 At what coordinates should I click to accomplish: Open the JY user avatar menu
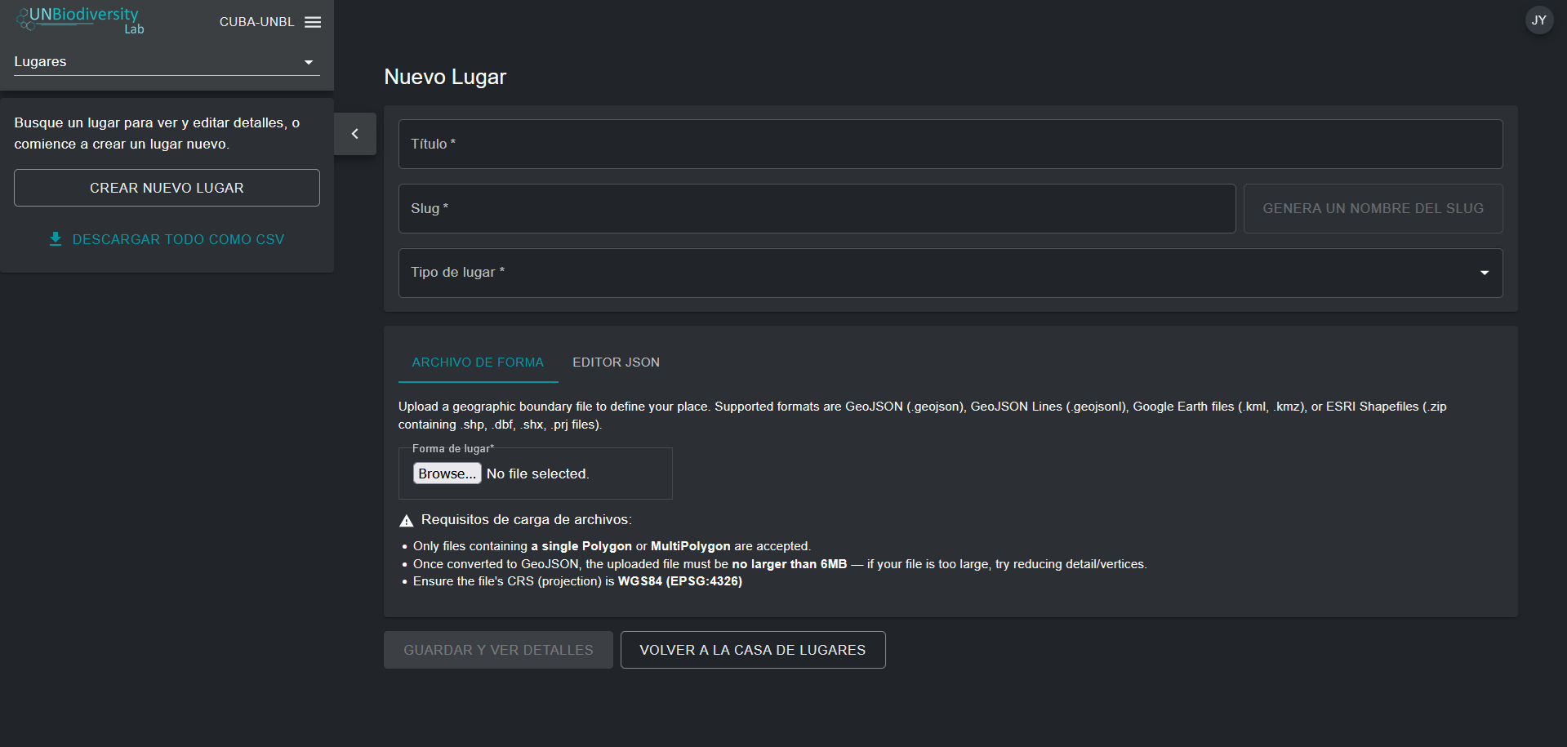coord(1538,20)
